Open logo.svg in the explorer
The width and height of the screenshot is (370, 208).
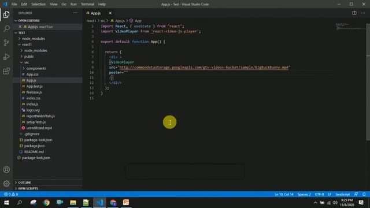tap(33, 110)
